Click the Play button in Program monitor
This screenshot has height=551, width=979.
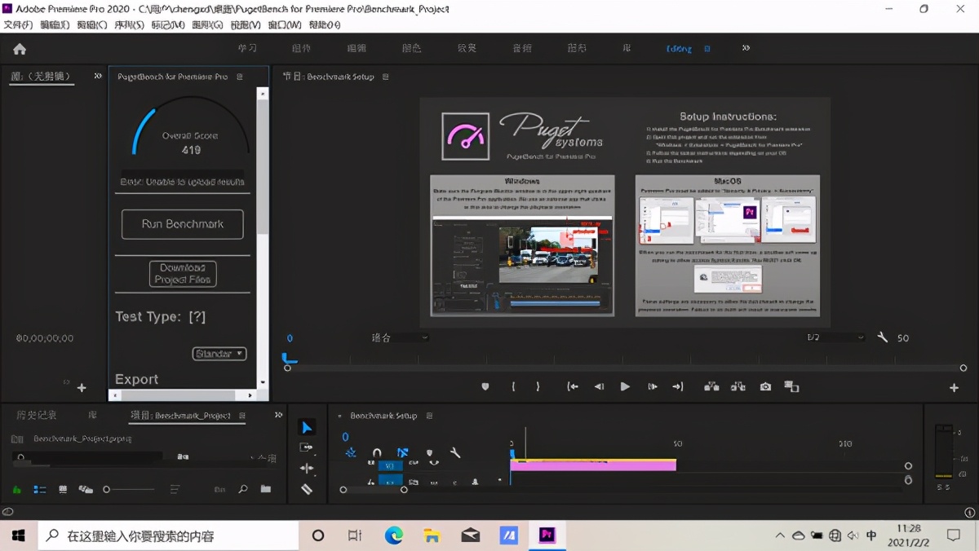(x=625, y=386)
